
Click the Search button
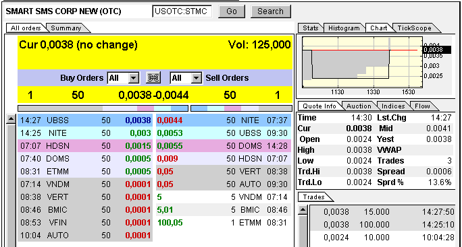pyautogui.click(x=270, y=11)
